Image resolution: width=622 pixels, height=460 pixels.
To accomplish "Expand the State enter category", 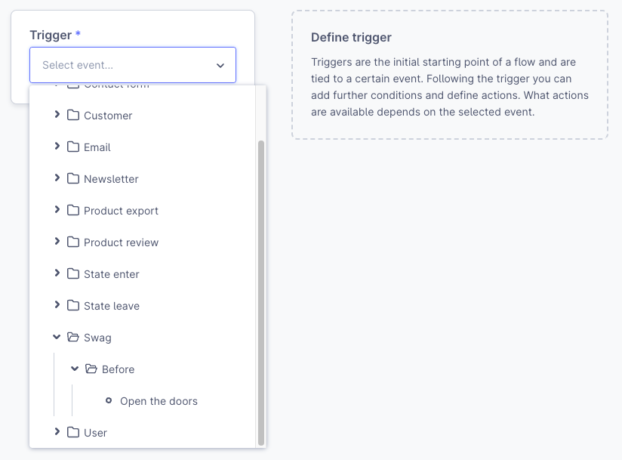I will (58, 274).
